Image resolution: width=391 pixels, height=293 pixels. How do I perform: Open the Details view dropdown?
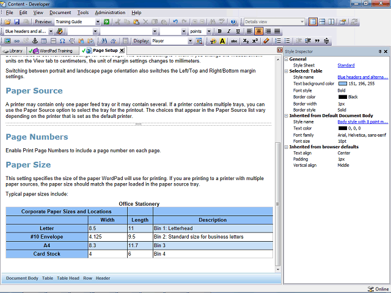click(x=302, y=22)
